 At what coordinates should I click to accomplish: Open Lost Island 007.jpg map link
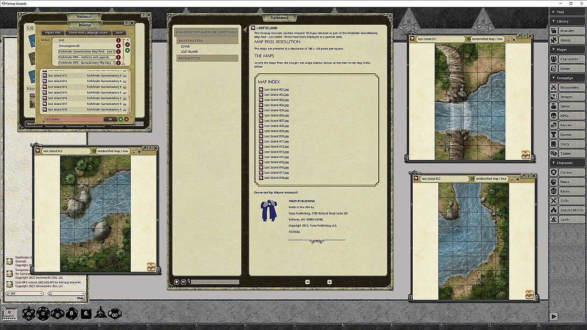277,121
